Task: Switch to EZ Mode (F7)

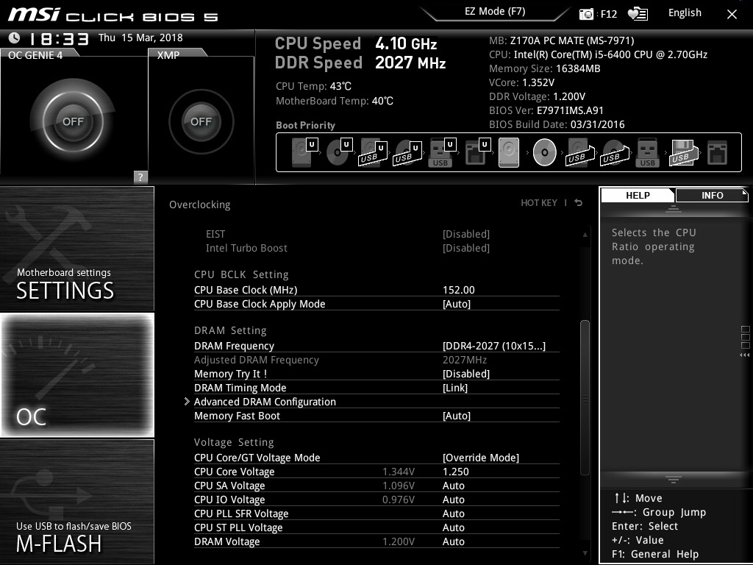Action: click(x=495, y=12)
